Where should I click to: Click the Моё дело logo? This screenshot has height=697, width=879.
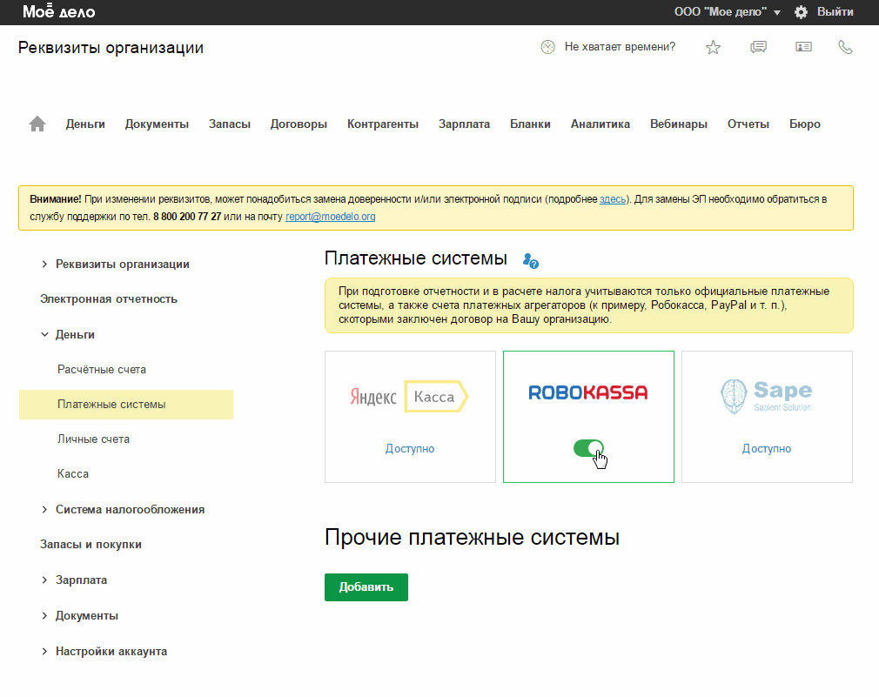(59, 11)
